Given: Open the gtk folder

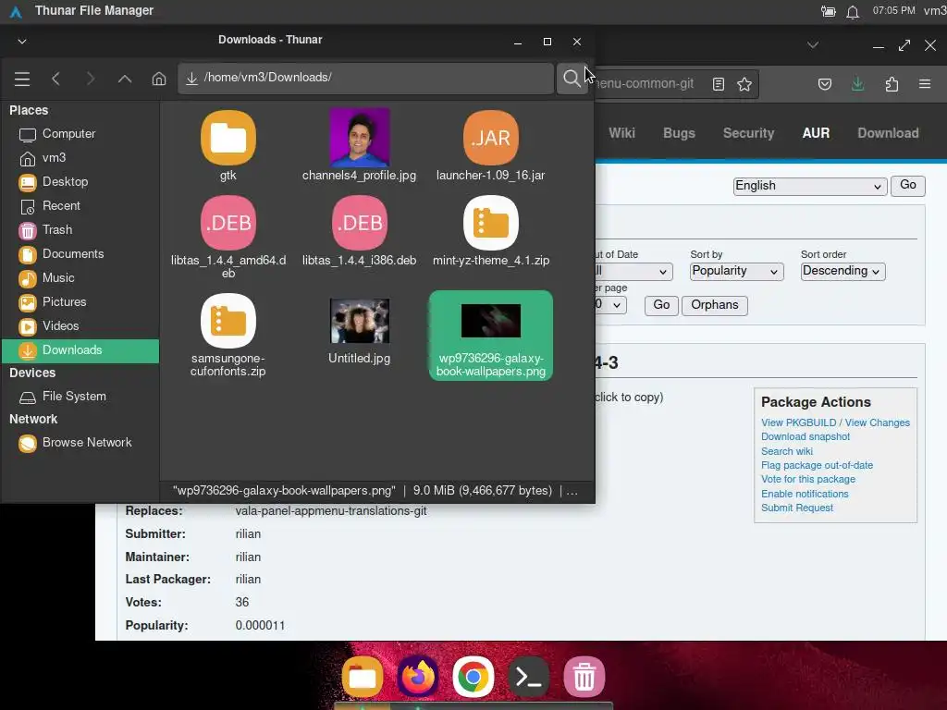Looking at the screenshot, I should click(228, 146).
